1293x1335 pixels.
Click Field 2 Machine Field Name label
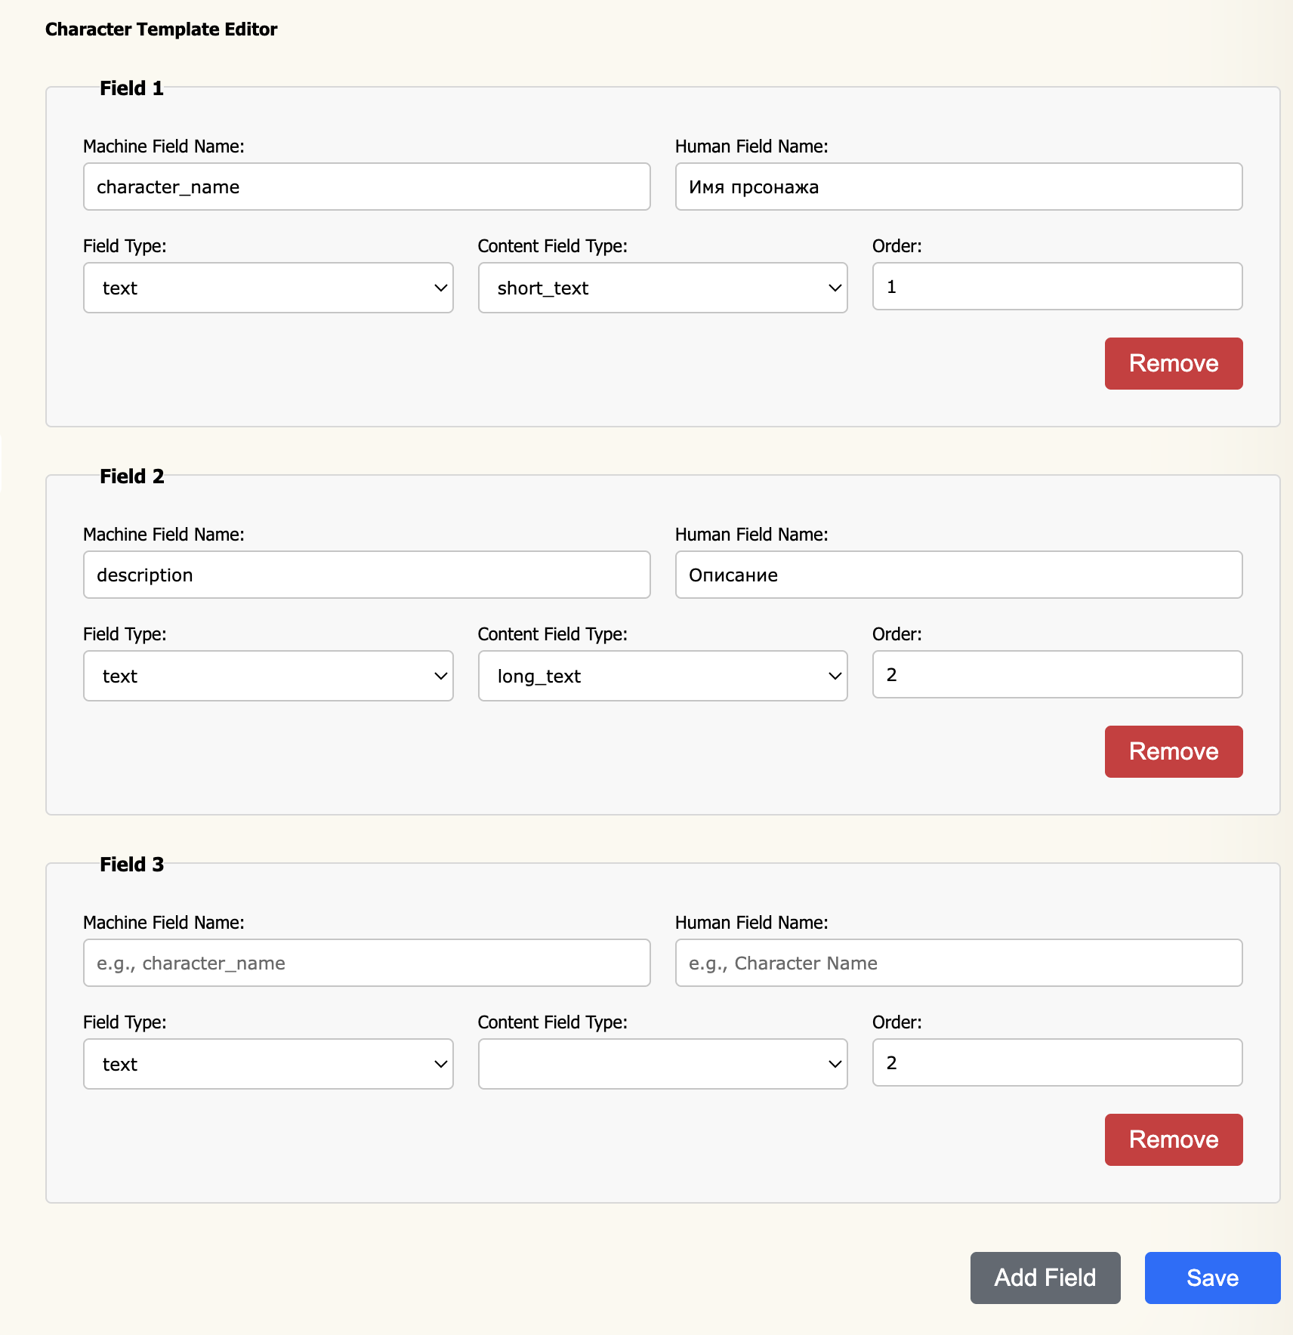coord(164,535)
